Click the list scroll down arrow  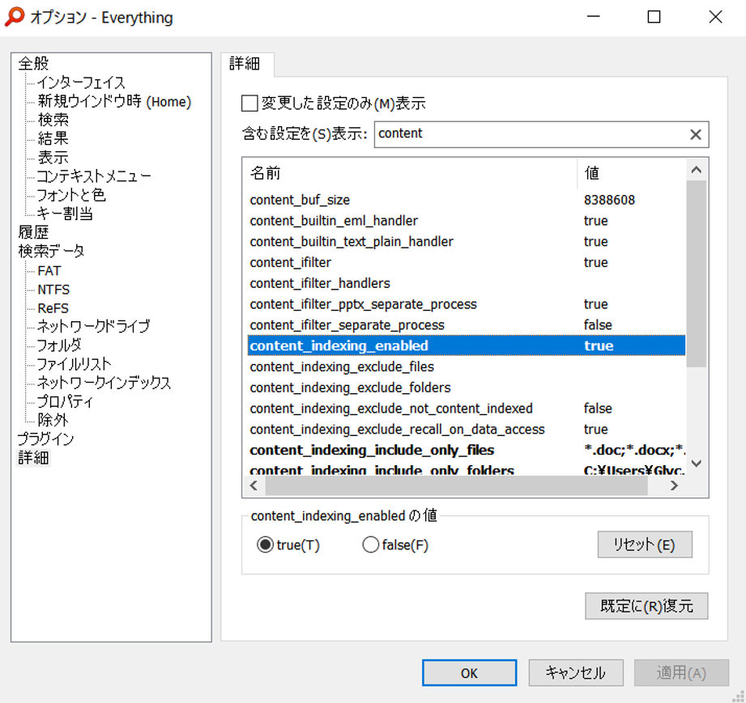click(696, 464)
